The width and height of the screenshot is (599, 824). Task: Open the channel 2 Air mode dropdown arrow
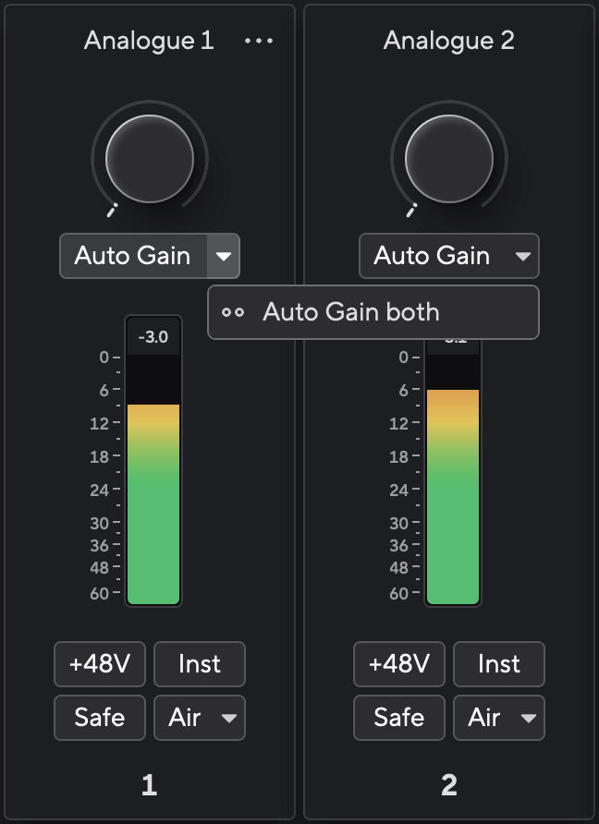(x=528, y=718)
